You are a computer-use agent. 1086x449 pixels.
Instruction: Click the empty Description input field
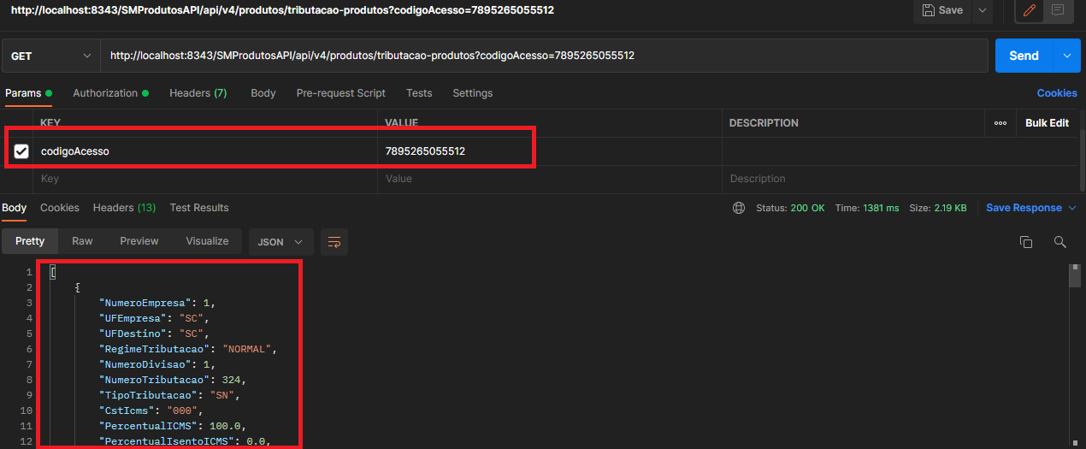pos(900,179)
